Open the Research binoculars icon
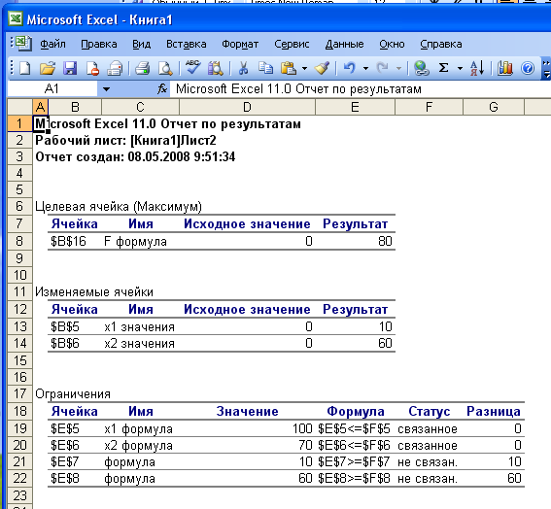Viewport: 551px width, 509px height. 216,68
